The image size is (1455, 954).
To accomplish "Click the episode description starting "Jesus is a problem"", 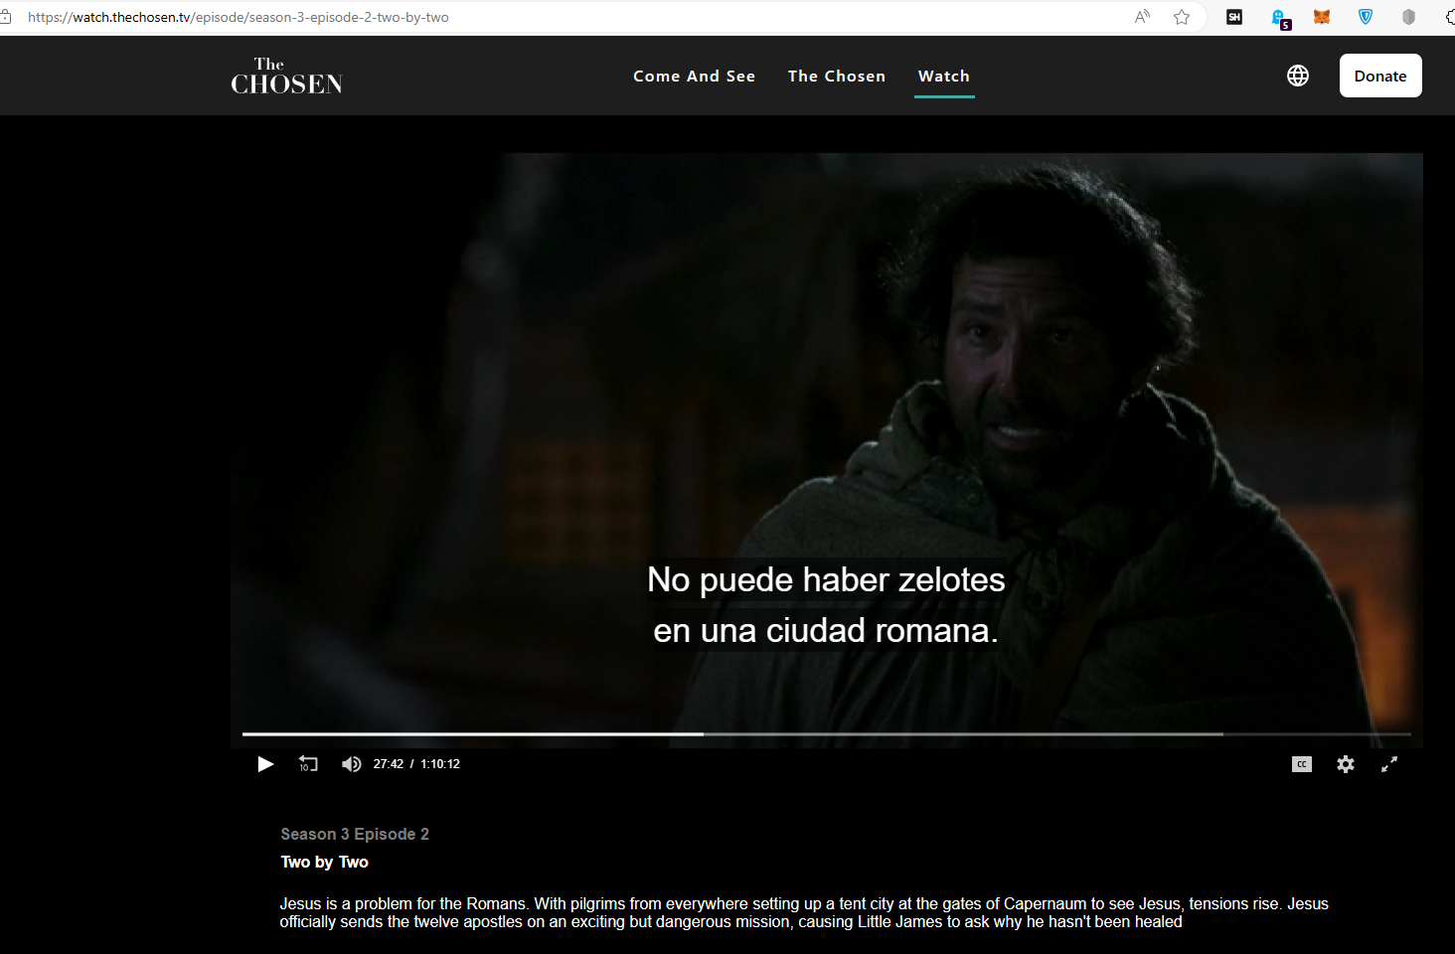I will 804,913.
